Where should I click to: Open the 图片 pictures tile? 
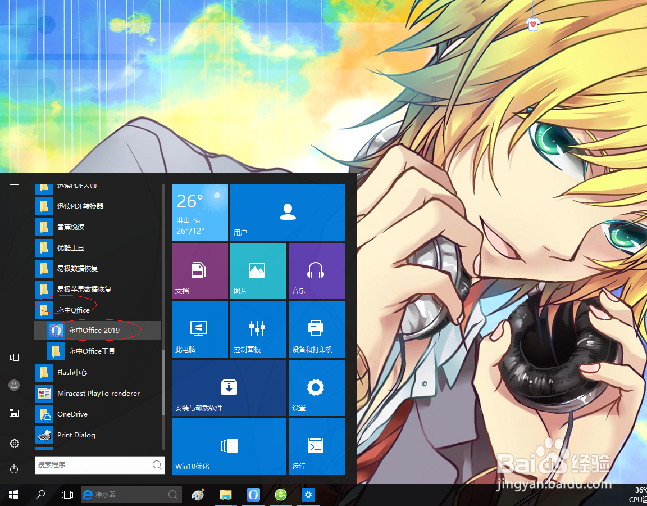coord(258,271)
